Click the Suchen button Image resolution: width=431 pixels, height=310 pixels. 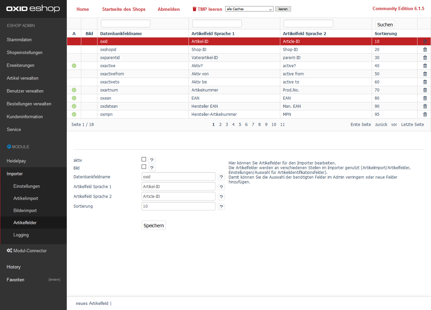click(x=385, y=24)
